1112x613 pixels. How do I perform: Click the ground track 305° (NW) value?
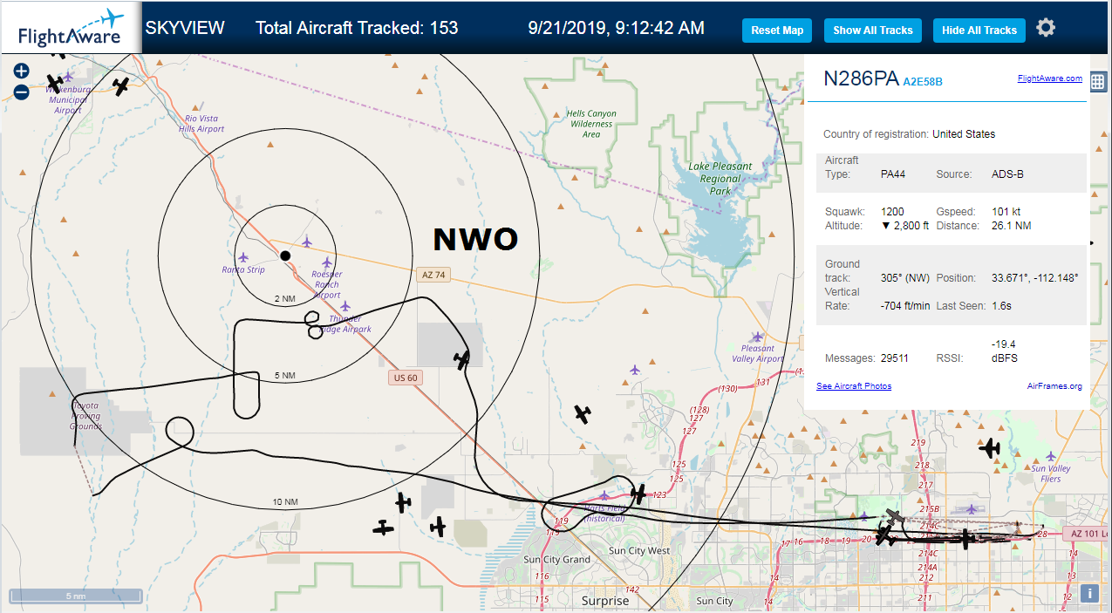point(905,278)
